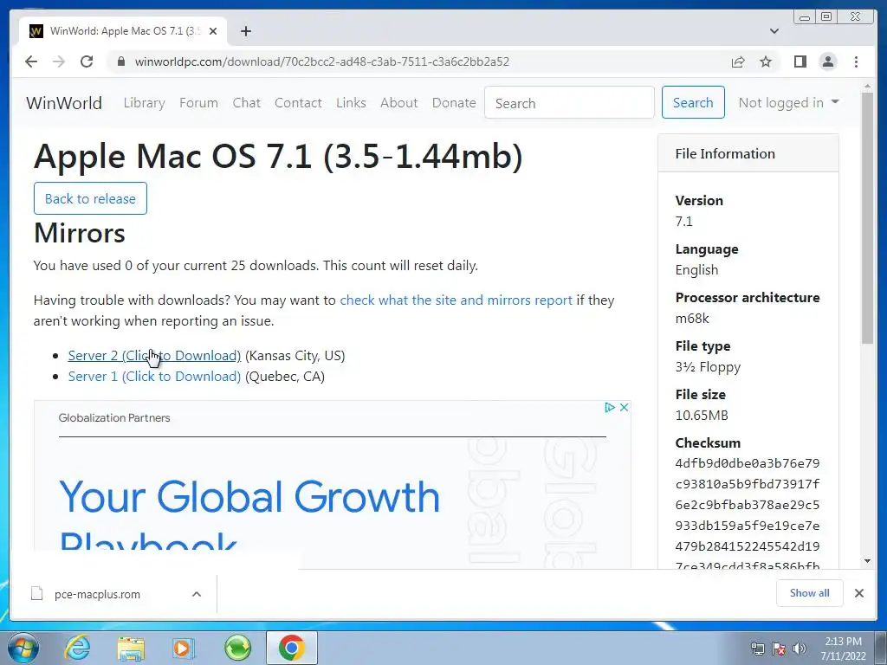Open the About nav item
The image size is (887, 665).
(398, 103)
